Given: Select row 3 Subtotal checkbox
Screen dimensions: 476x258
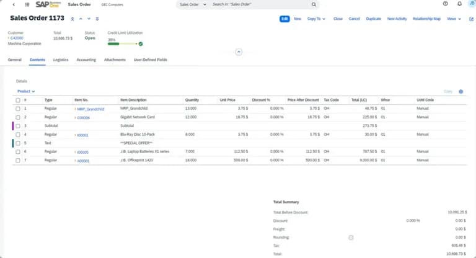Looking at the screenshot, I should 18,126.
